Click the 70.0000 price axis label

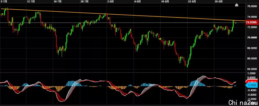(x=252, y=37)
